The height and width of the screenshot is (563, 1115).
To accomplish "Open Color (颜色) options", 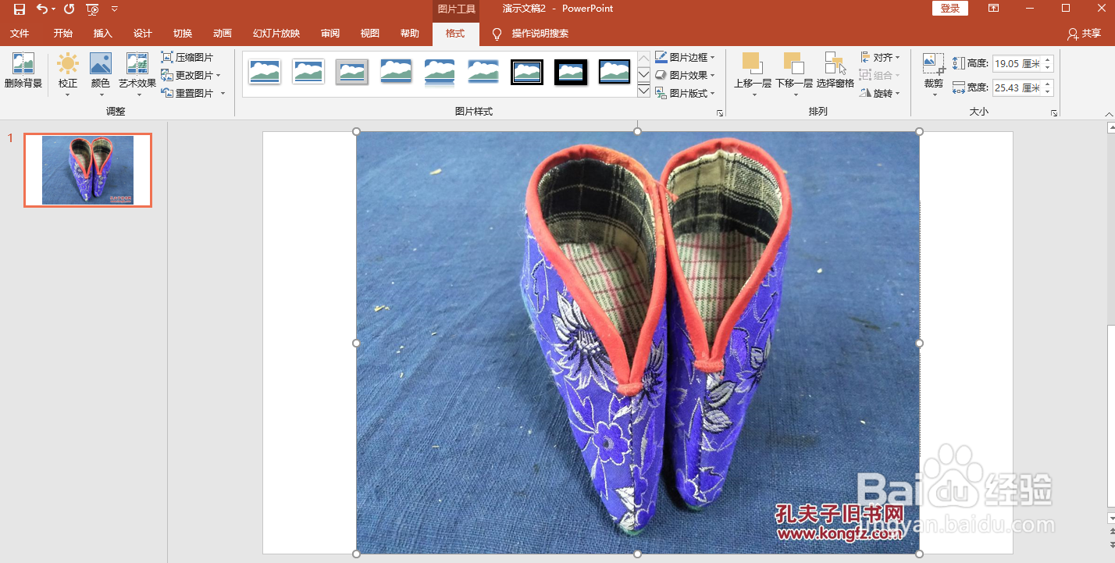I will point(101,75).
